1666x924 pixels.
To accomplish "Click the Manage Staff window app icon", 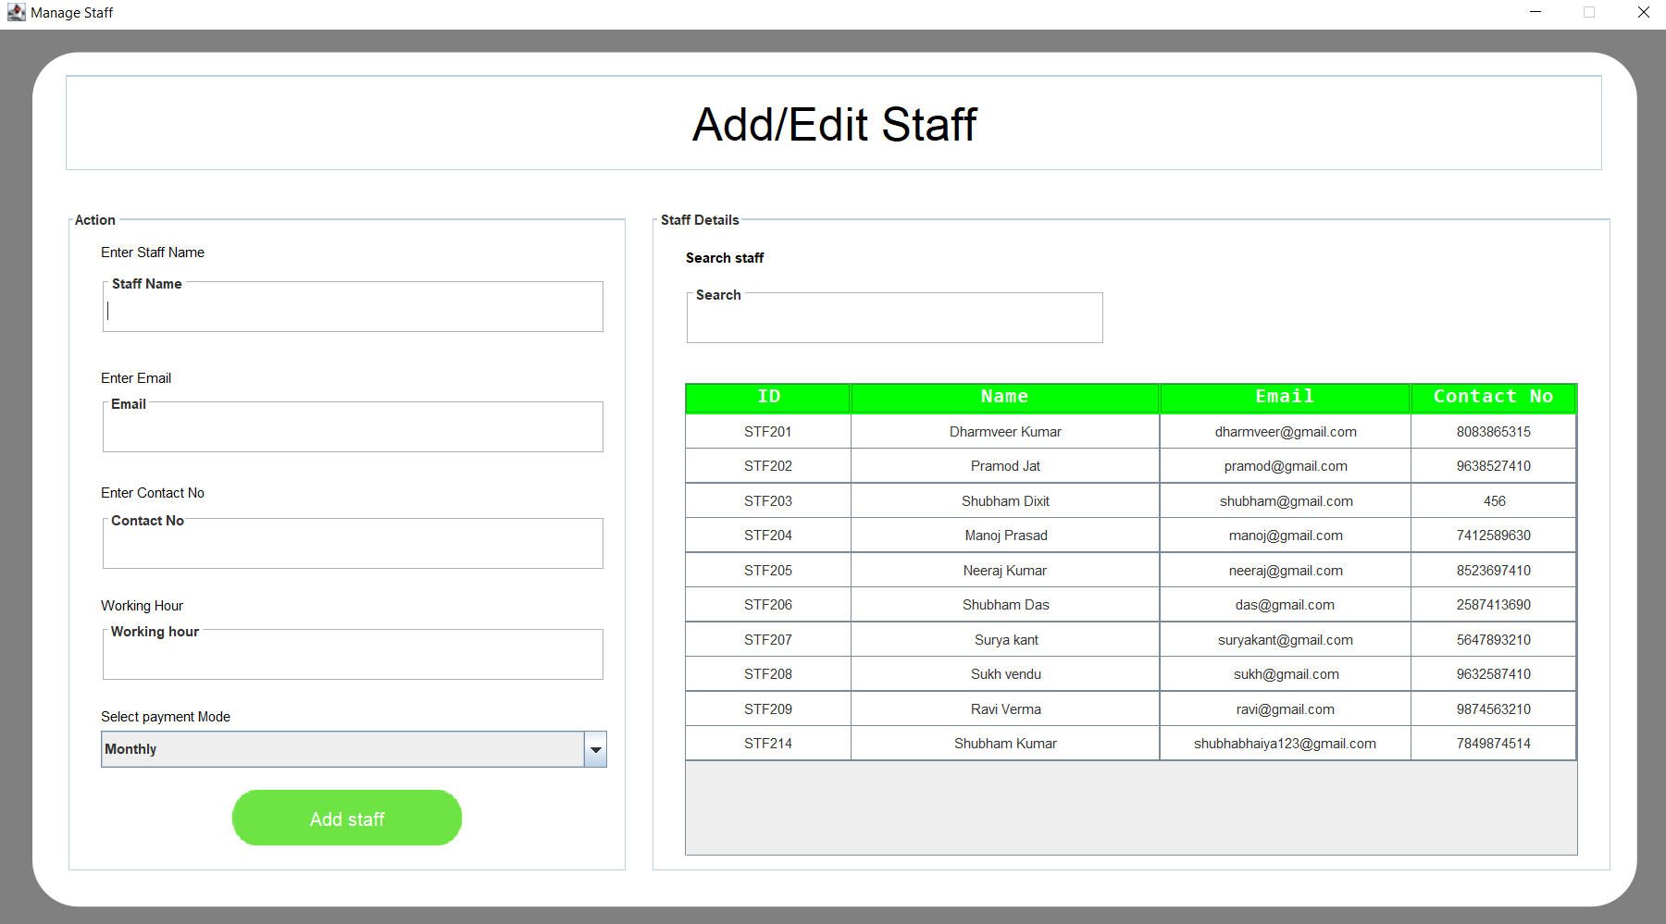I will 16,13.
